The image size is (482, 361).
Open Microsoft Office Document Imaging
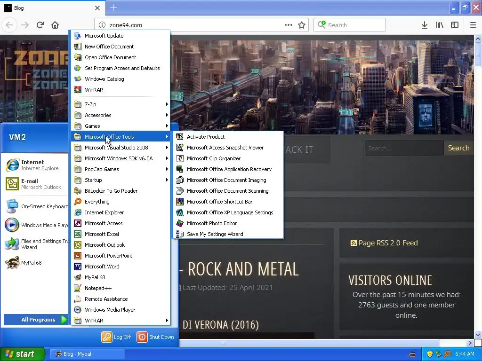[x=228, y=180]
